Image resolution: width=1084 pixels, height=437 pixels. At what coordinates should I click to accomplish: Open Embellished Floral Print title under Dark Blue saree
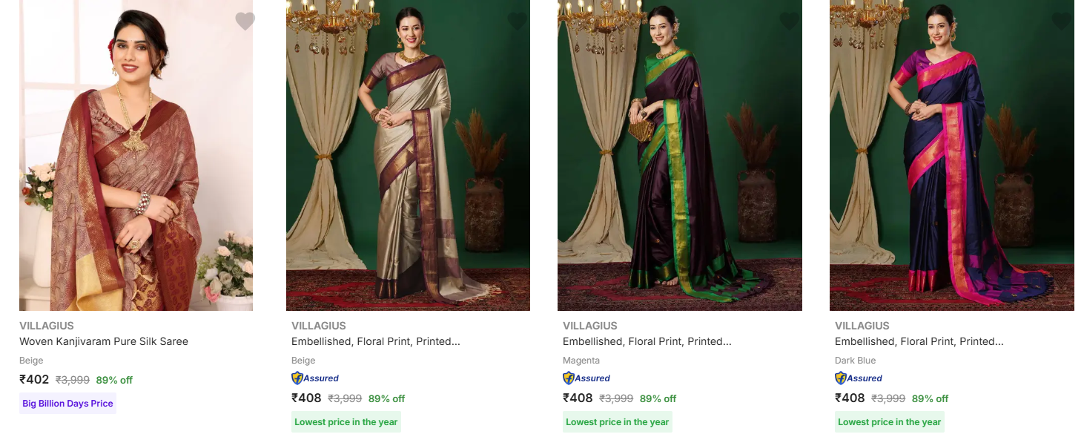pos(919,341)
